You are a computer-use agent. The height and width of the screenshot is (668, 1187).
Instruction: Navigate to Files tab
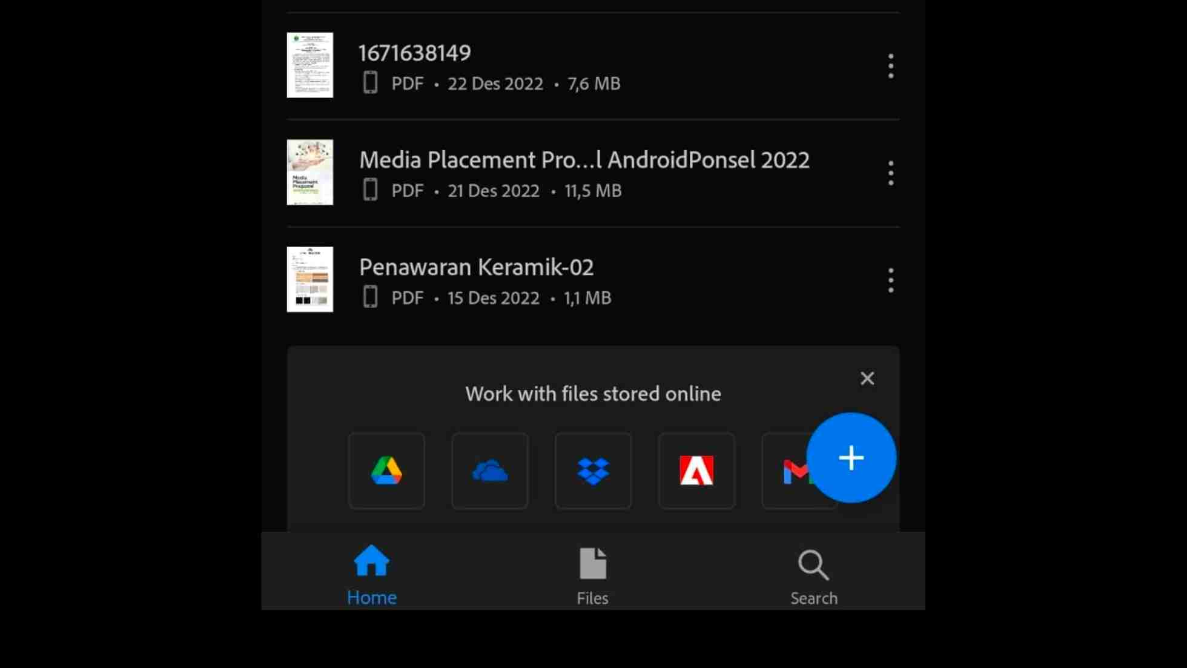point(593,575)
